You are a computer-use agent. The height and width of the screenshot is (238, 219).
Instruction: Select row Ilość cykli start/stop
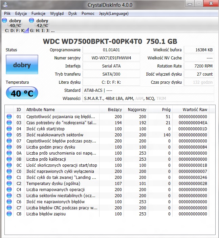coord(107,129)
